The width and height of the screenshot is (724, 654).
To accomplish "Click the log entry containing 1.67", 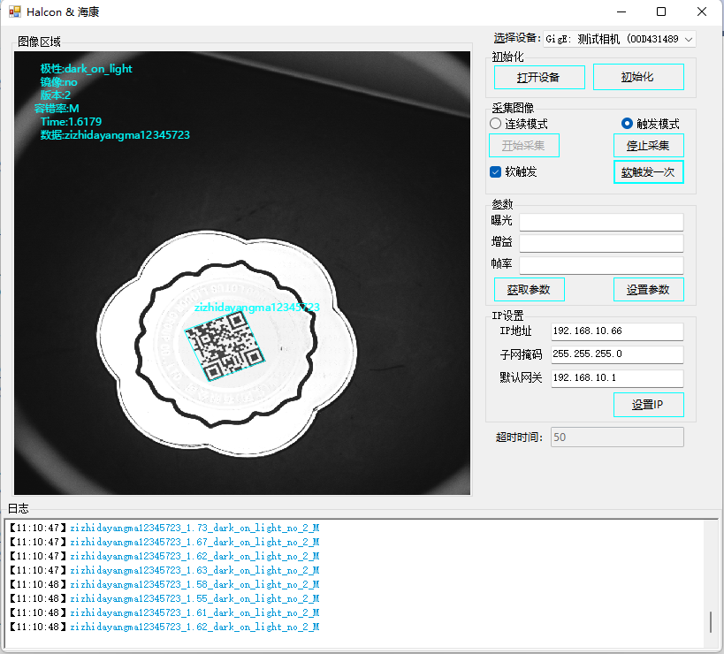I will pos(164,542).
